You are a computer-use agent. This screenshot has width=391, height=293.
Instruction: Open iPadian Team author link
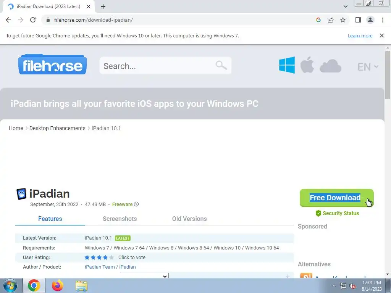[100, 267]
